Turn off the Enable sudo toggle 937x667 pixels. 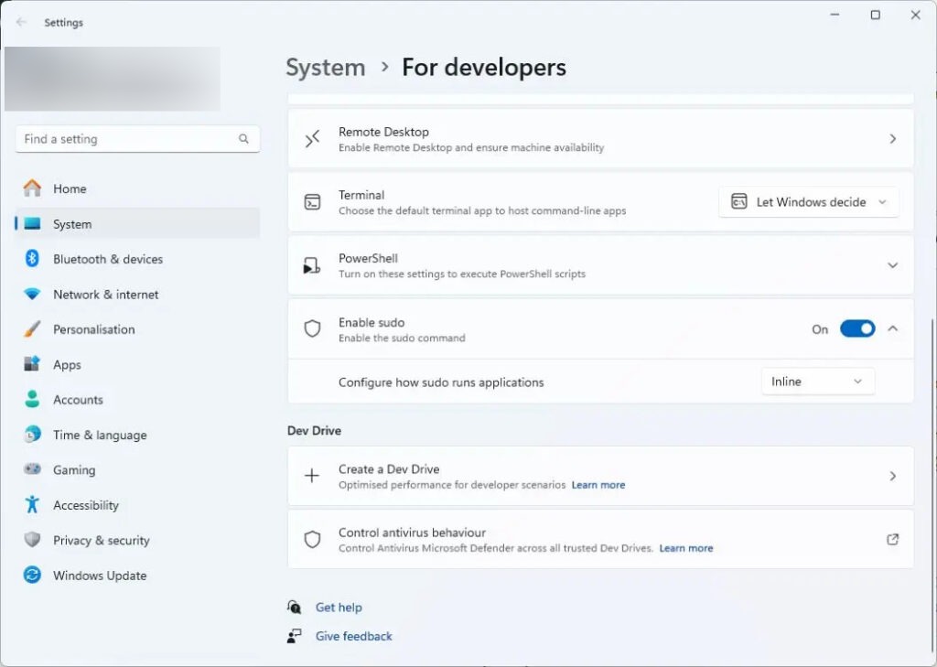coord(856,329)
